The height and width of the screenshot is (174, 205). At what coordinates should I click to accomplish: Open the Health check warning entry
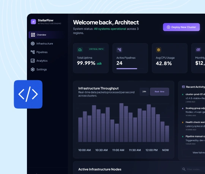194,126
